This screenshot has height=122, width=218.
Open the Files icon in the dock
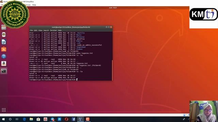point(4,27)
